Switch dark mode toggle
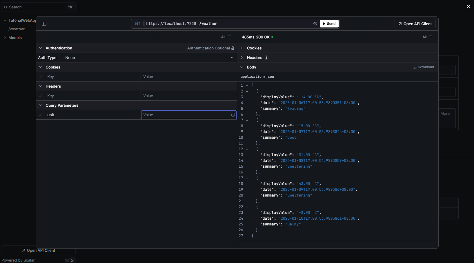 coord(70,260)
